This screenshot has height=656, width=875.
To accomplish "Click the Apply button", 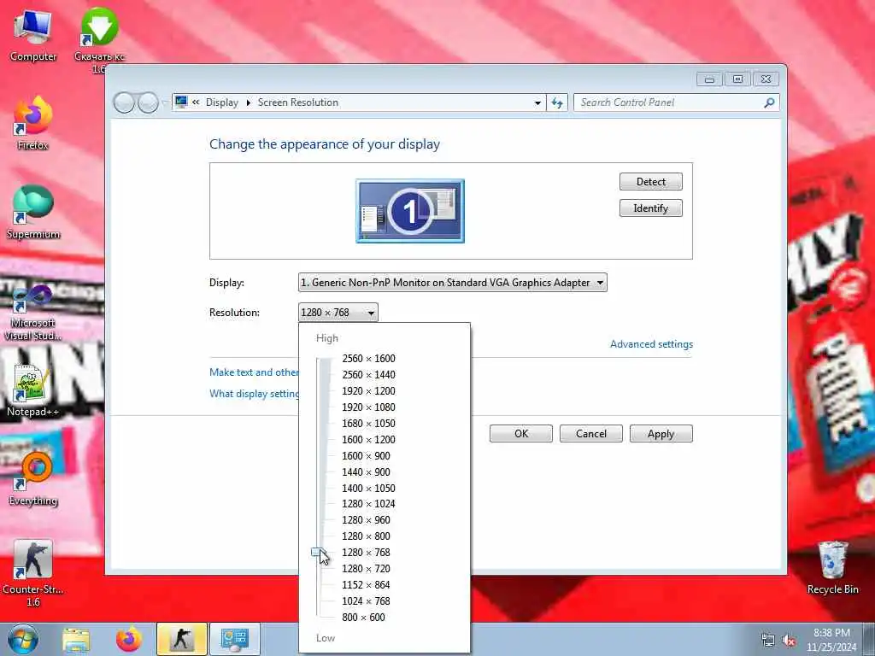I will pyautogui.click(x=661, y=433).
